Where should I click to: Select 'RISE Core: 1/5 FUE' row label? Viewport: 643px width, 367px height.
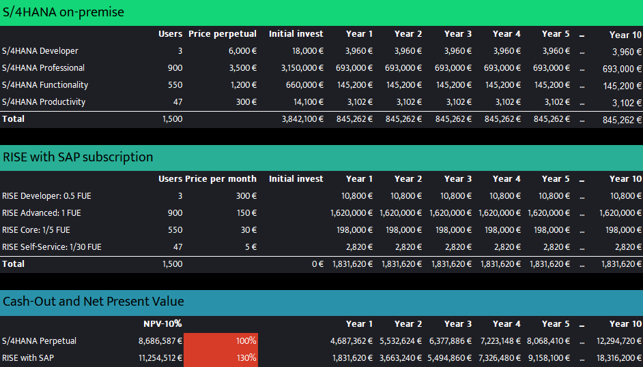click(x=35, y=230)
